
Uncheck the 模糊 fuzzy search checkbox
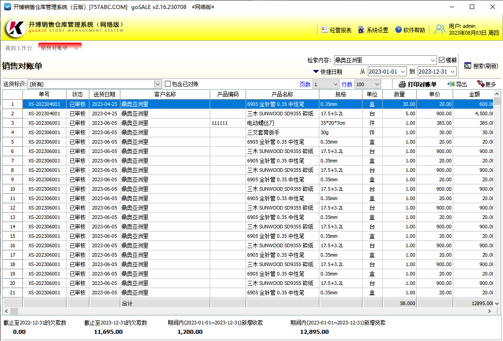click(441, 60)
